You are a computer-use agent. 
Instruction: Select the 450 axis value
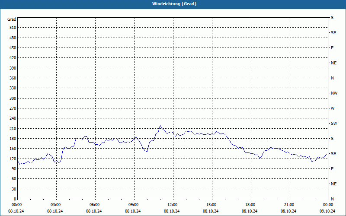13,48
